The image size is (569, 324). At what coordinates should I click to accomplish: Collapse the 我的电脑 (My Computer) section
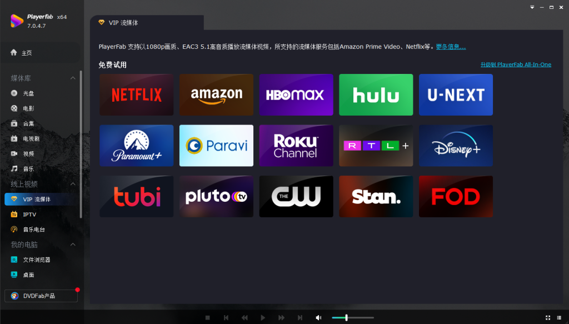tap(72, 245)
